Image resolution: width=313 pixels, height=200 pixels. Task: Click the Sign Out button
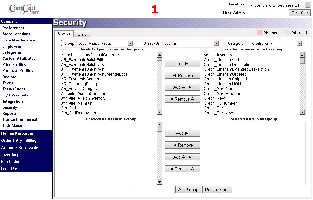pyautogui.click(x=299, y=13)
